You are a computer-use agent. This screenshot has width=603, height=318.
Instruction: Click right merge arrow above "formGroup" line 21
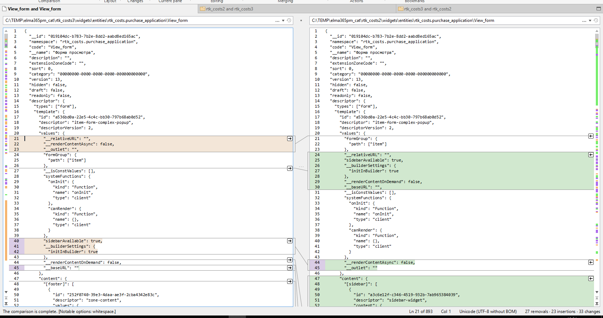tap(591, 136)
